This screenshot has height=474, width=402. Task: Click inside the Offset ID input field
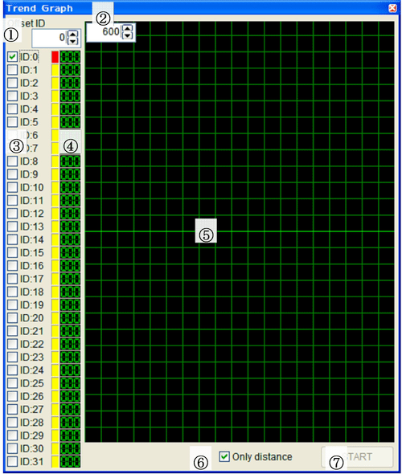click(50, 38)
